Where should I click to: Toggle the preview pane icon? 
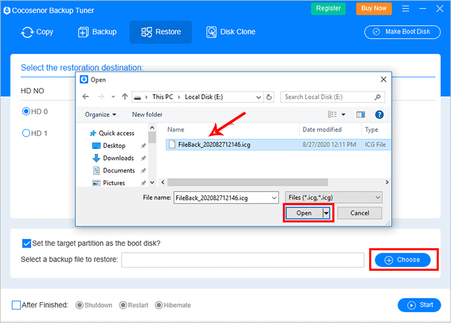[x=360, y=115]
